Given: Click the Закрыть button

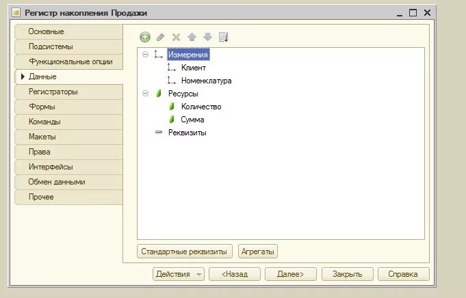Looking at the screenshot, I should pyautogui.click(x=348, y=274).
